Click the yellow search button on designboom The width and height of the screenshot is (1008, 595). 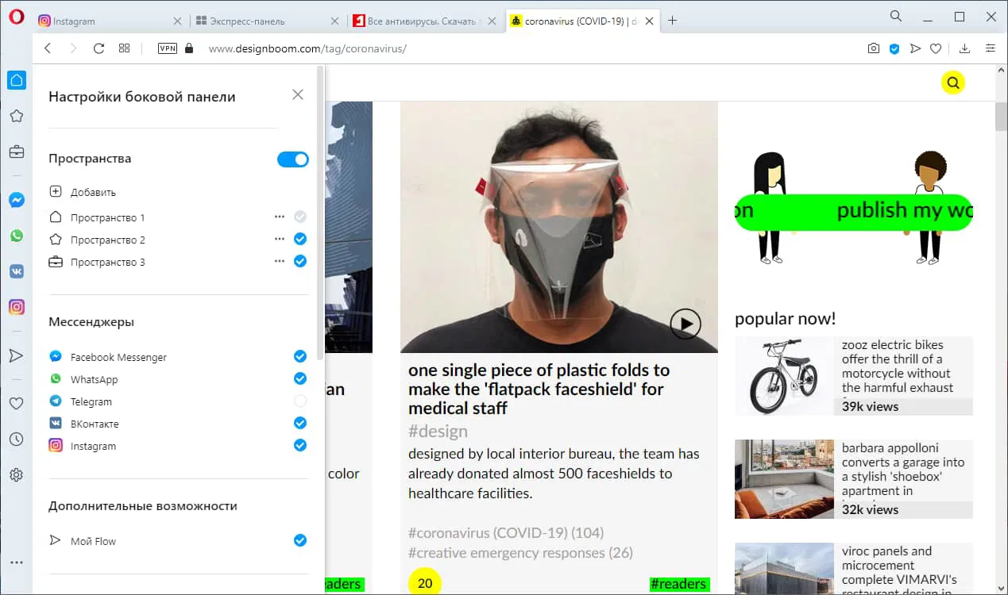coord(953,83)
